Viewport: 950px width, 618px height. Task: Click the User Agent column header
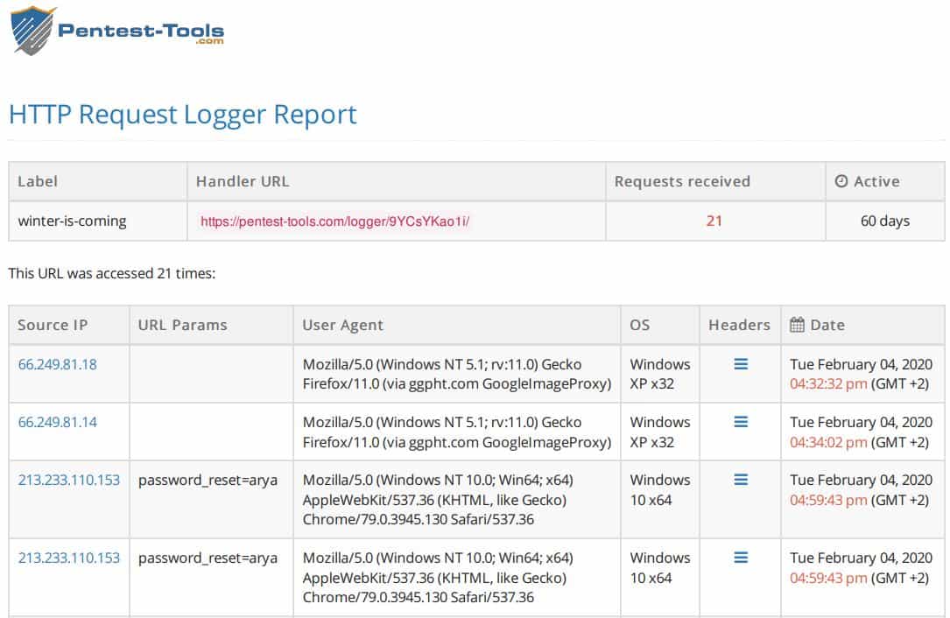(x=342, y=324)
